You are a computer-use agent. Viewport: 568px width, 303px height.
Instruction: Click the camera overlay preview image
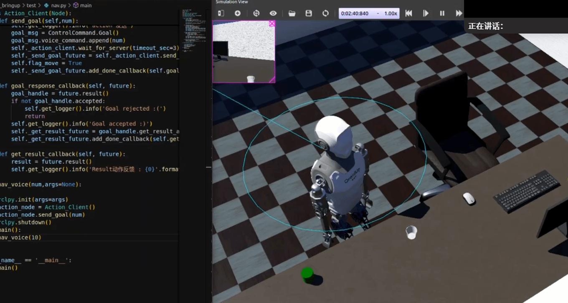243,52
